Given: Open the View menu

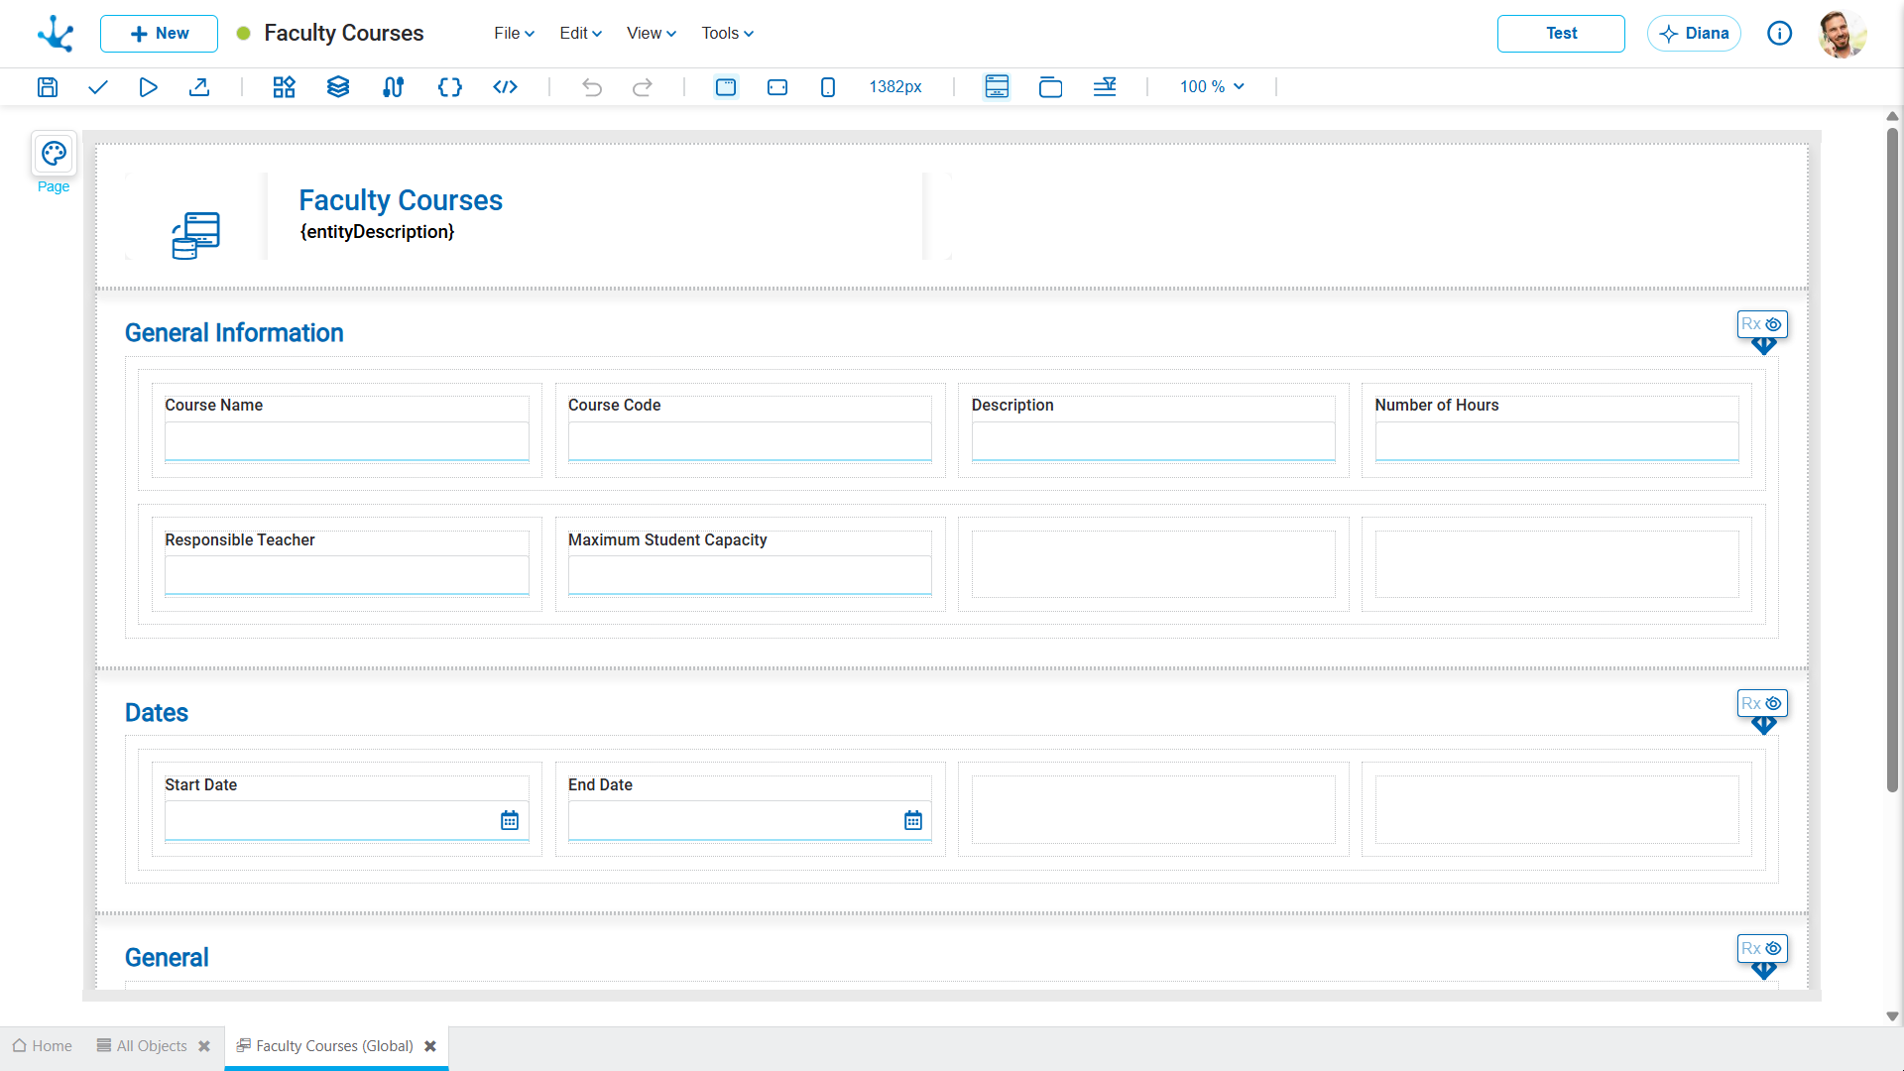Looking at the screenshot, I should 651,33.
